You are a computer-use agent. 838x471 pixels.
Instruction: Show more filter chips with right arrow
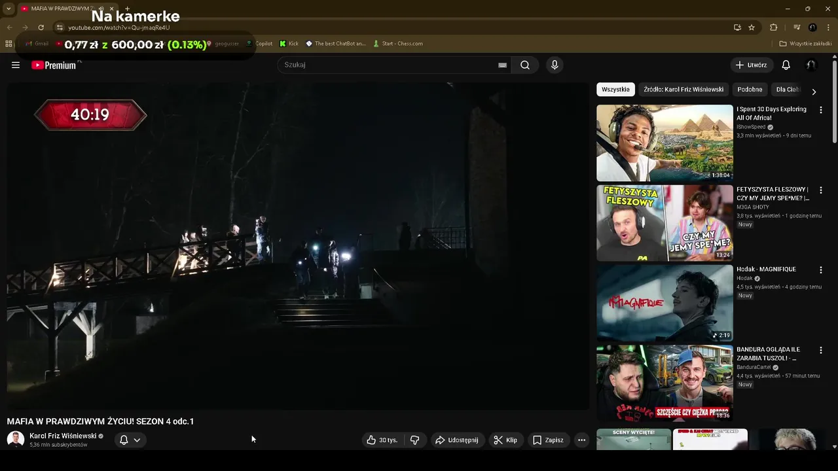[x=814, y=92]
